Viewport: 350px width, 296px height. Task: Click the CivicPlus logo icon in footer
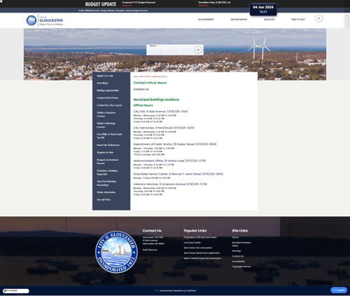point(156,290)
